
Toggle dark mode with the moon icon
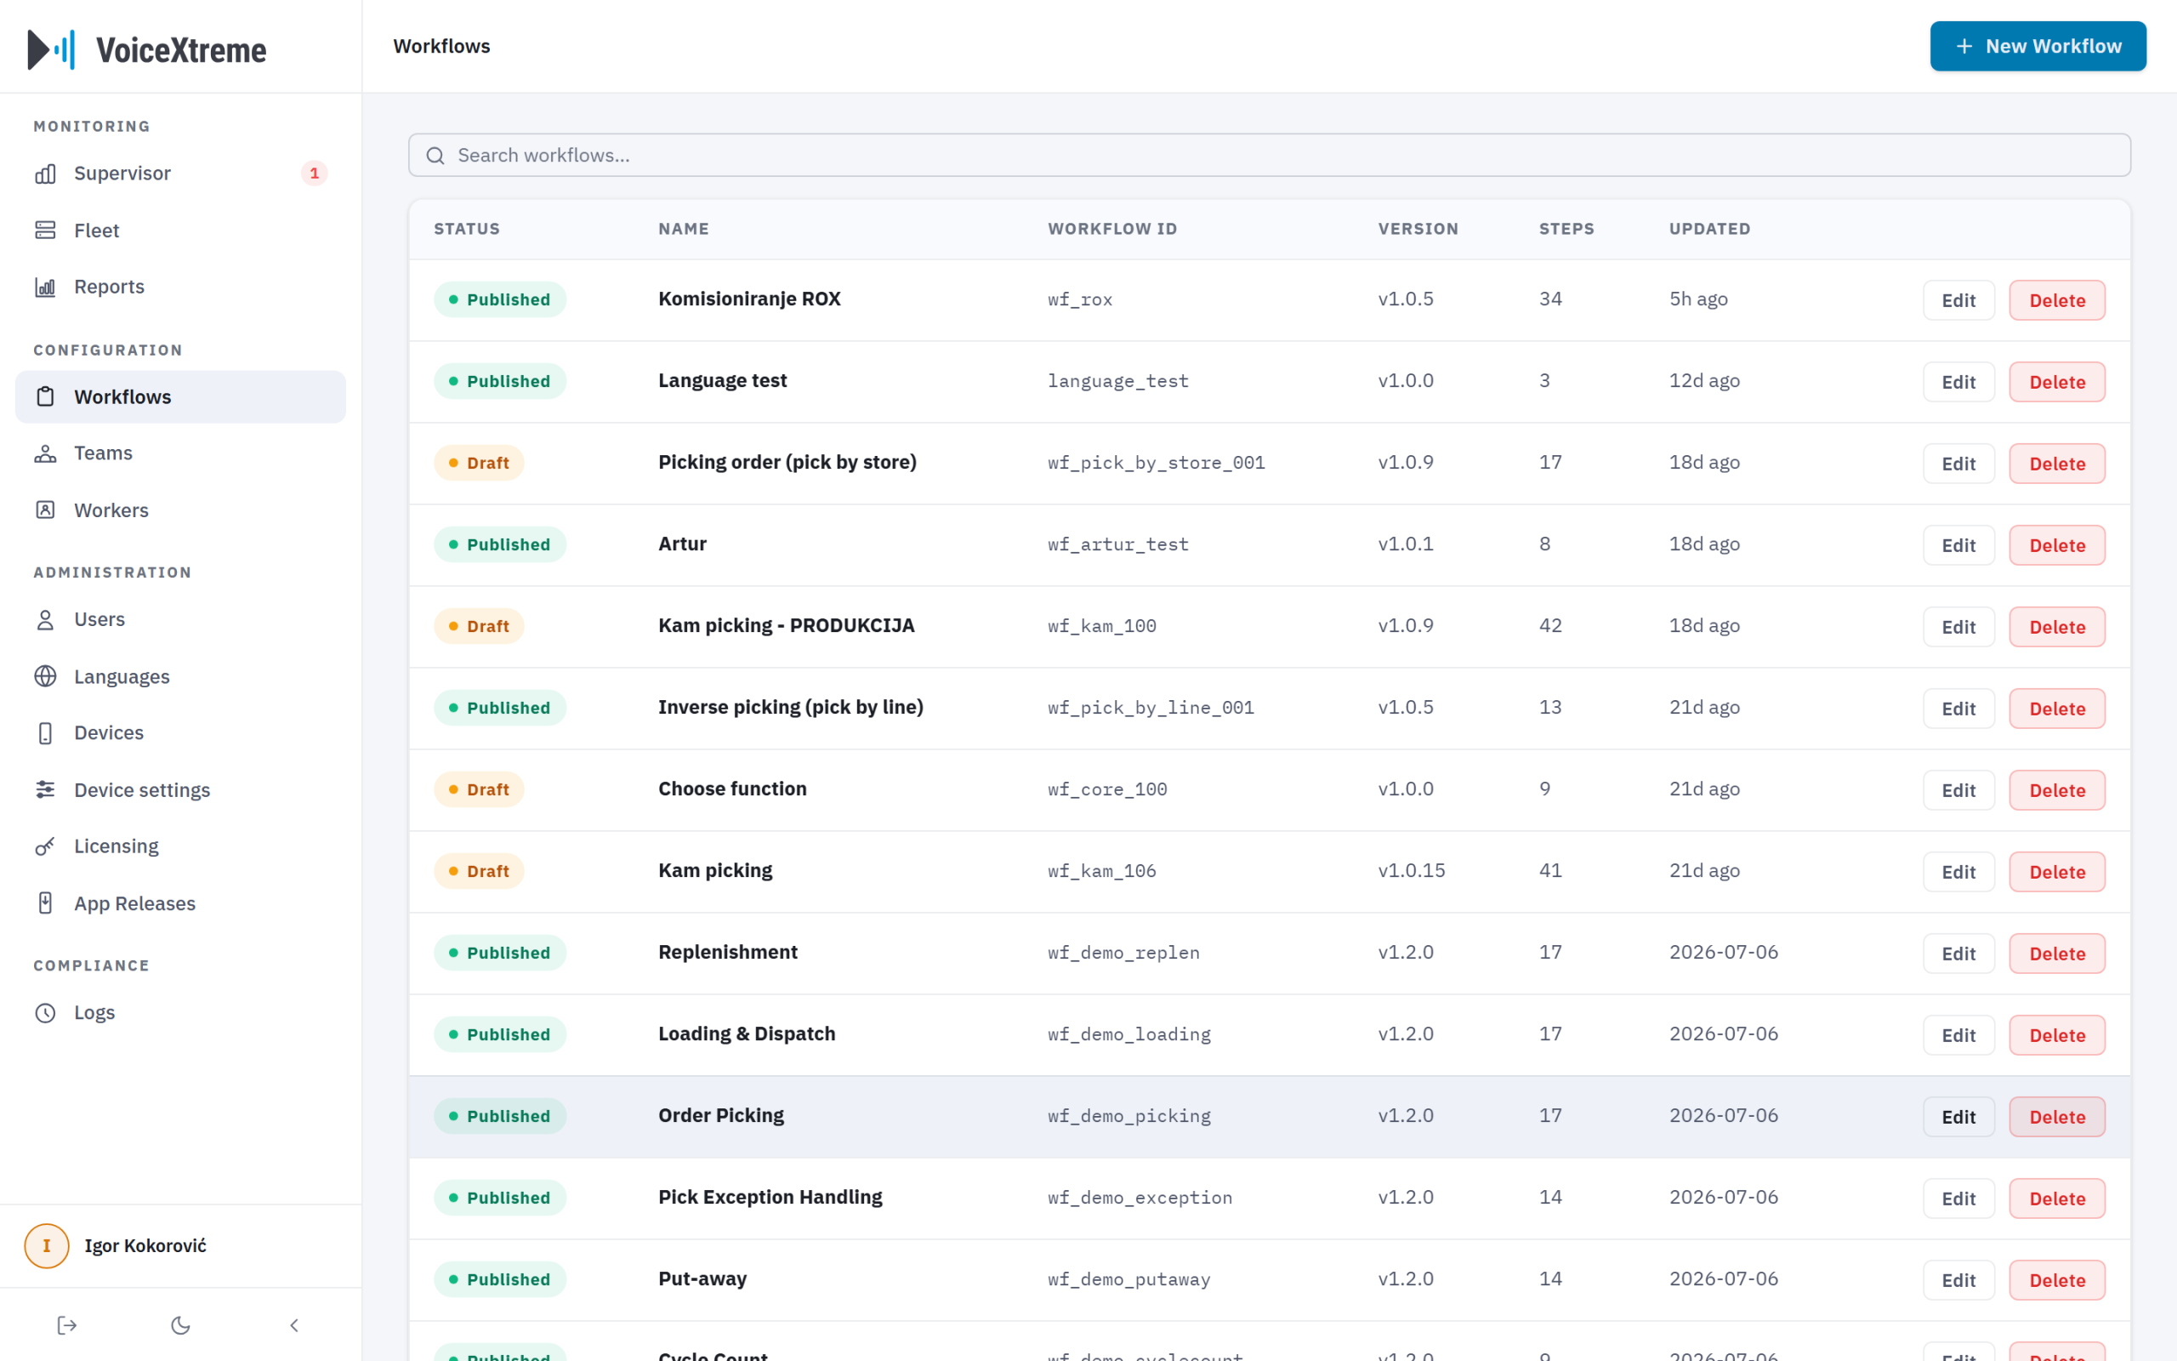coord(180,1325)
